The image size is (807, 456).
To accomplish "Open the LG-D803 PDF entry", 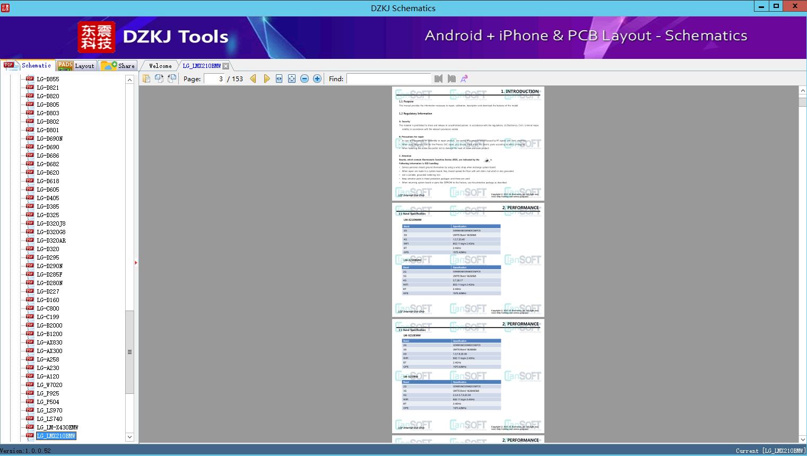I will [48, 113].
